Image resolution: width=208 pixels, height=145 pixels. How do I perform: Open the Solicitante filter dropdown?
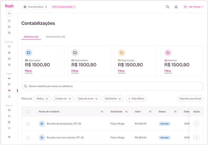coord(113,99)
